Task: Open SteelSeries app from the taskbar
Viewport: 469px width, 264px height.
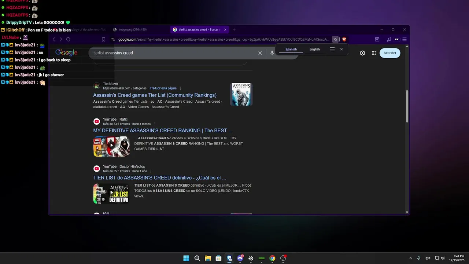Action: pos(251,258)
